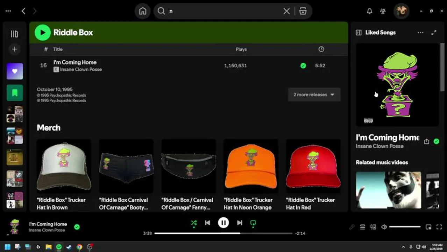
Task: Open the miniplayer
Action: click(428, 227)
